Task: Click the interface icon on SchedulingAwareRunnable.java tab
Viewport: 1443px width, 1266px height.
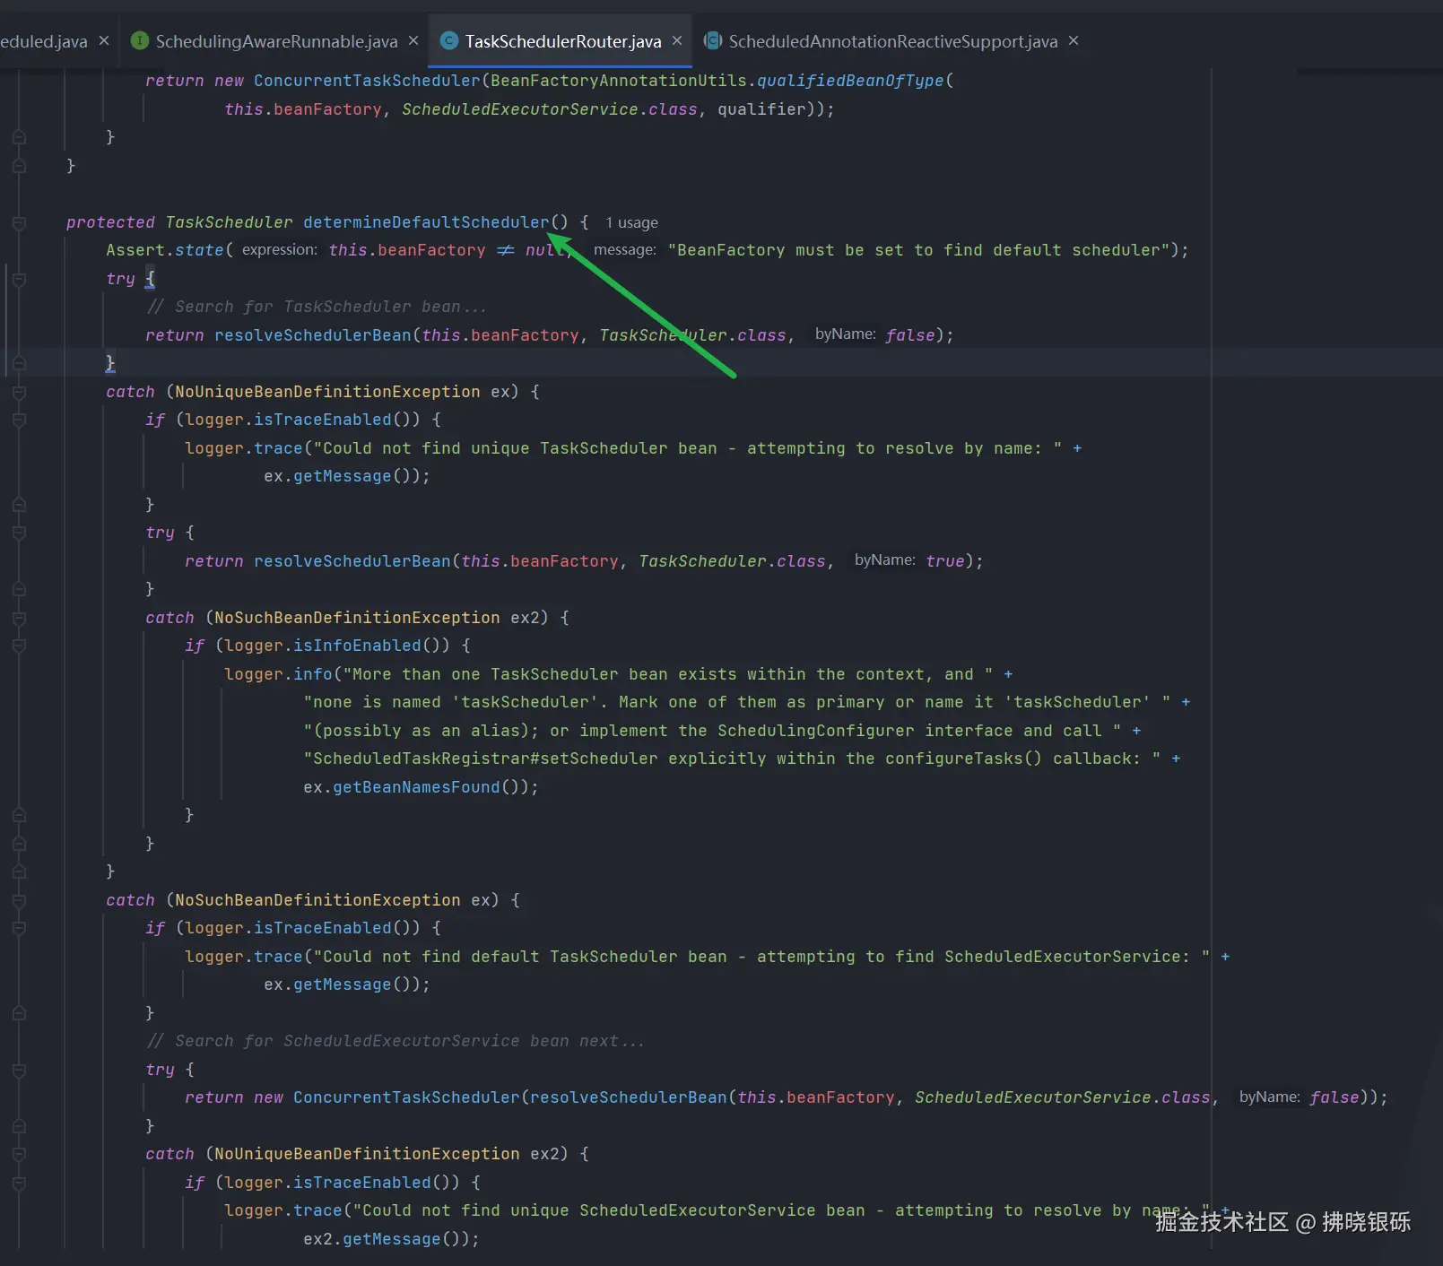Action: click(139, 40)
